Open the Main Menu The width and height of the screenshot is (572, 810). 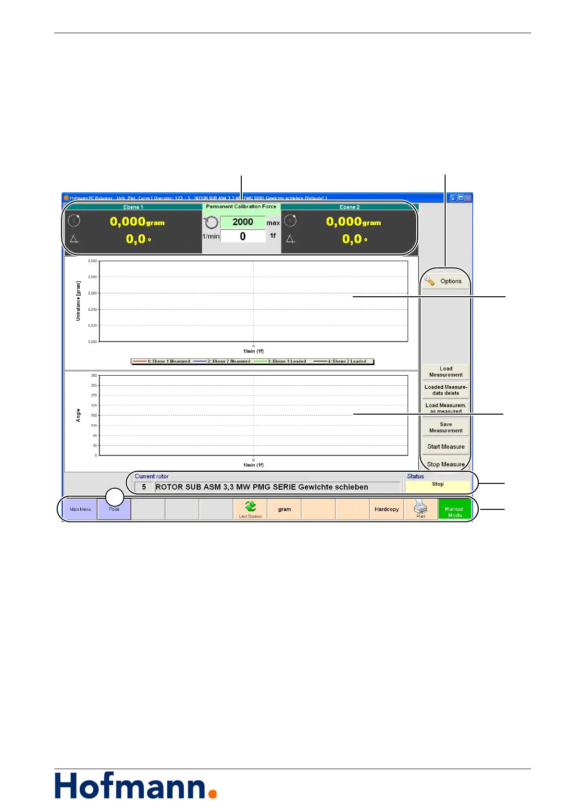(80, 509)
